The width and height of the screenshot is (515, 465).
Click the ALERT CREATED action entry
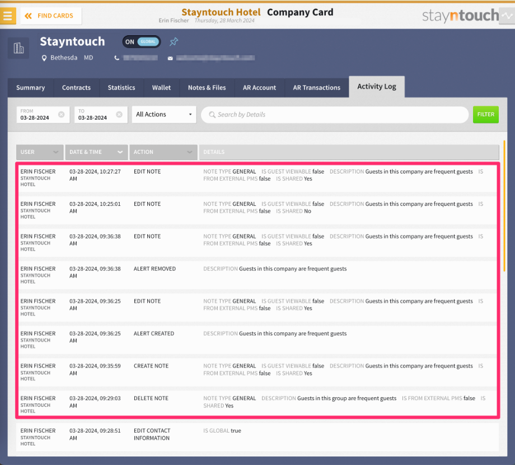pyautogui.click(x=154, y=334)
